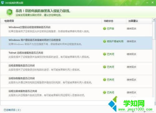The image size is (156, 113).
Task: Click 已关闭 status in Telnet row
Action: [x=110, y=54]
